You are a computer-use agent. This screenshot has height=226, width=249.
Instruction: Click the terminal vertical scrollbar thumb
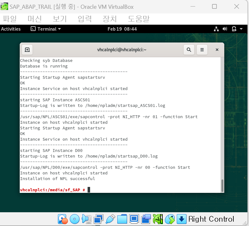222,186
